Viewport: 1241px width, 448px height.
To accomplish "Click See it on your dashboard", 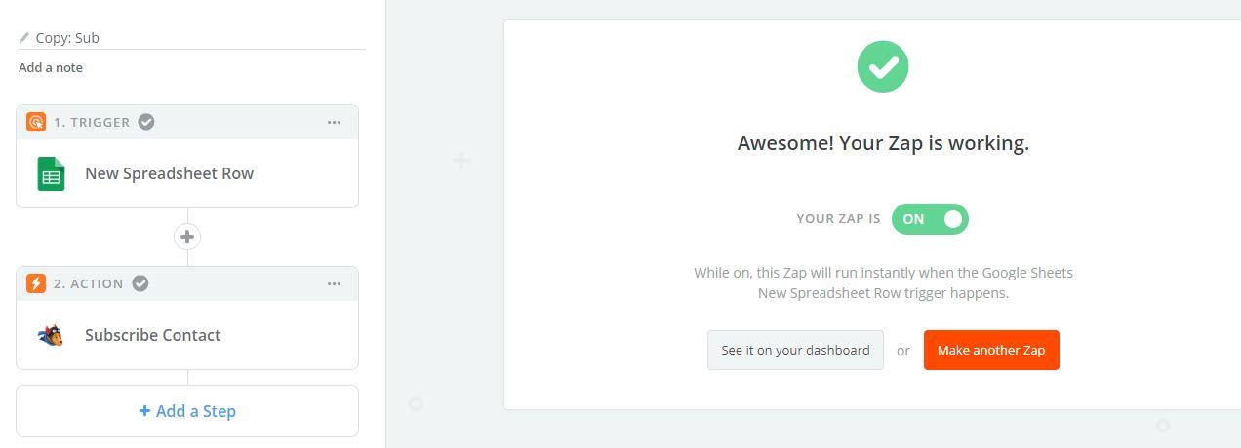I will pos(795,351).
